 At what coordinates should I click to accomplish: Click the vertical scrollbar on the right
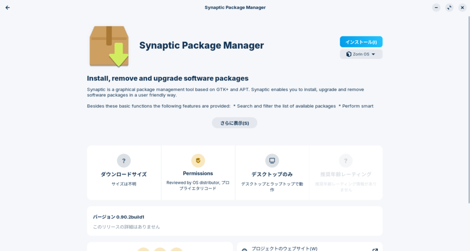coord(469,109)
